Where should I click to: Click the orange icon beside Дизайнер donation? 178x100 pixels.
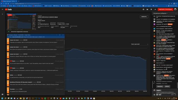tap(8, 83)
